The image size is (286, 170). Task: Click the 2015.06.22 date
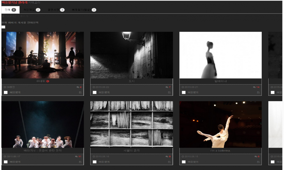pos(102,87)
